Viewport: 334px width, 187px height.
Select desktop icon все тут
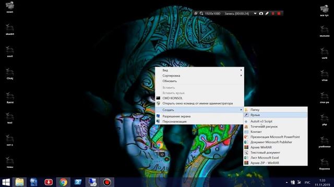click(x=325, y=11)
